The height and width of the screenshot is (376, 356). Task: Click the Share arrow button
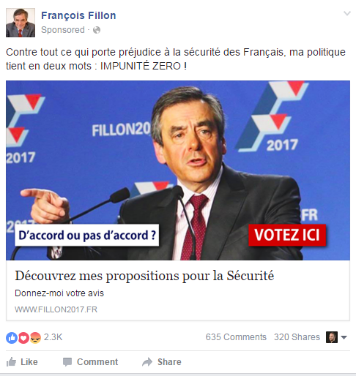(x=162, y=362)
